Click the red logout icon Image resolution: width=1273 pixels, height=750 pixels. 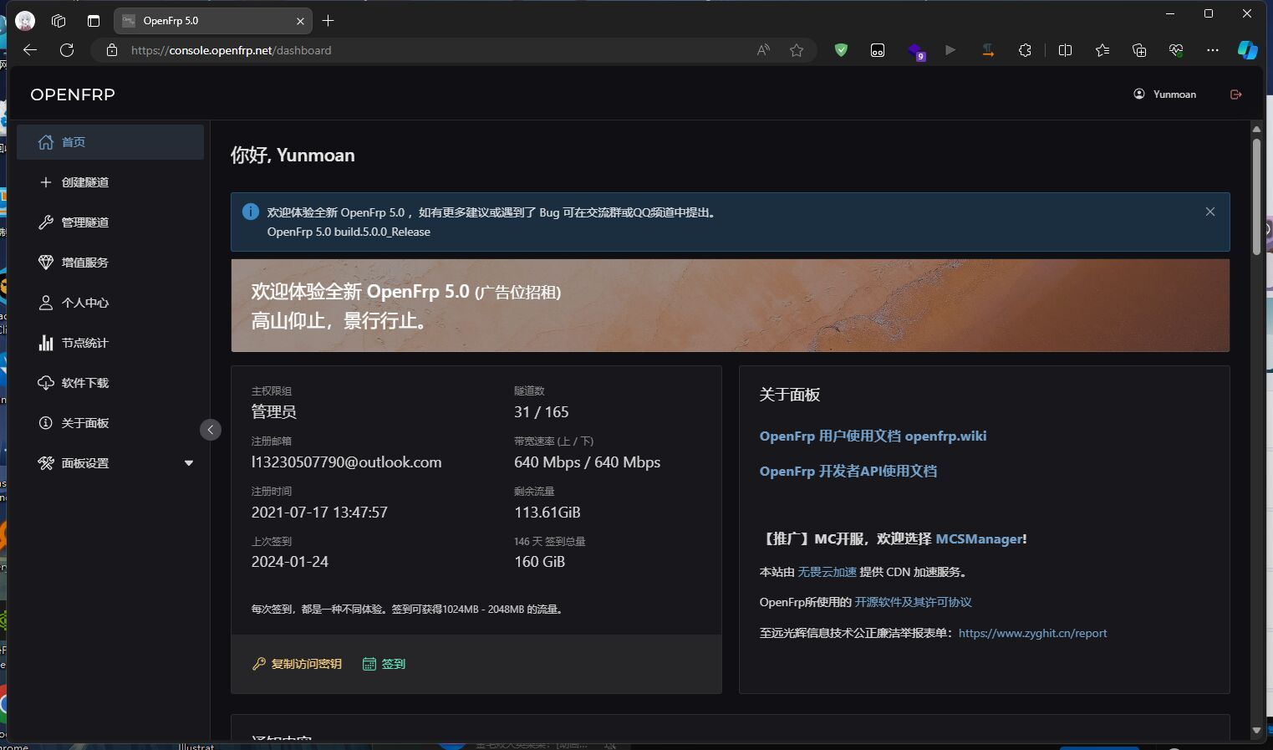[1236, 94]
